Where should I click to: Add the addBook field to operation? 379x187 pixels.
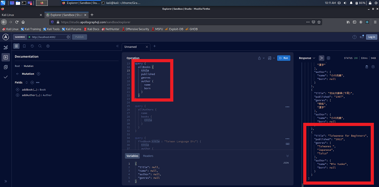point(17,90)
